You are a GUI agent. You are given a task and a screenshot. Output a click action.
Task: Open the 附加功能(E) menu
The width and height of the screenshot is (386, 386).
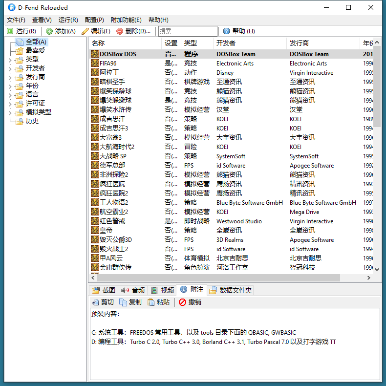126,20
